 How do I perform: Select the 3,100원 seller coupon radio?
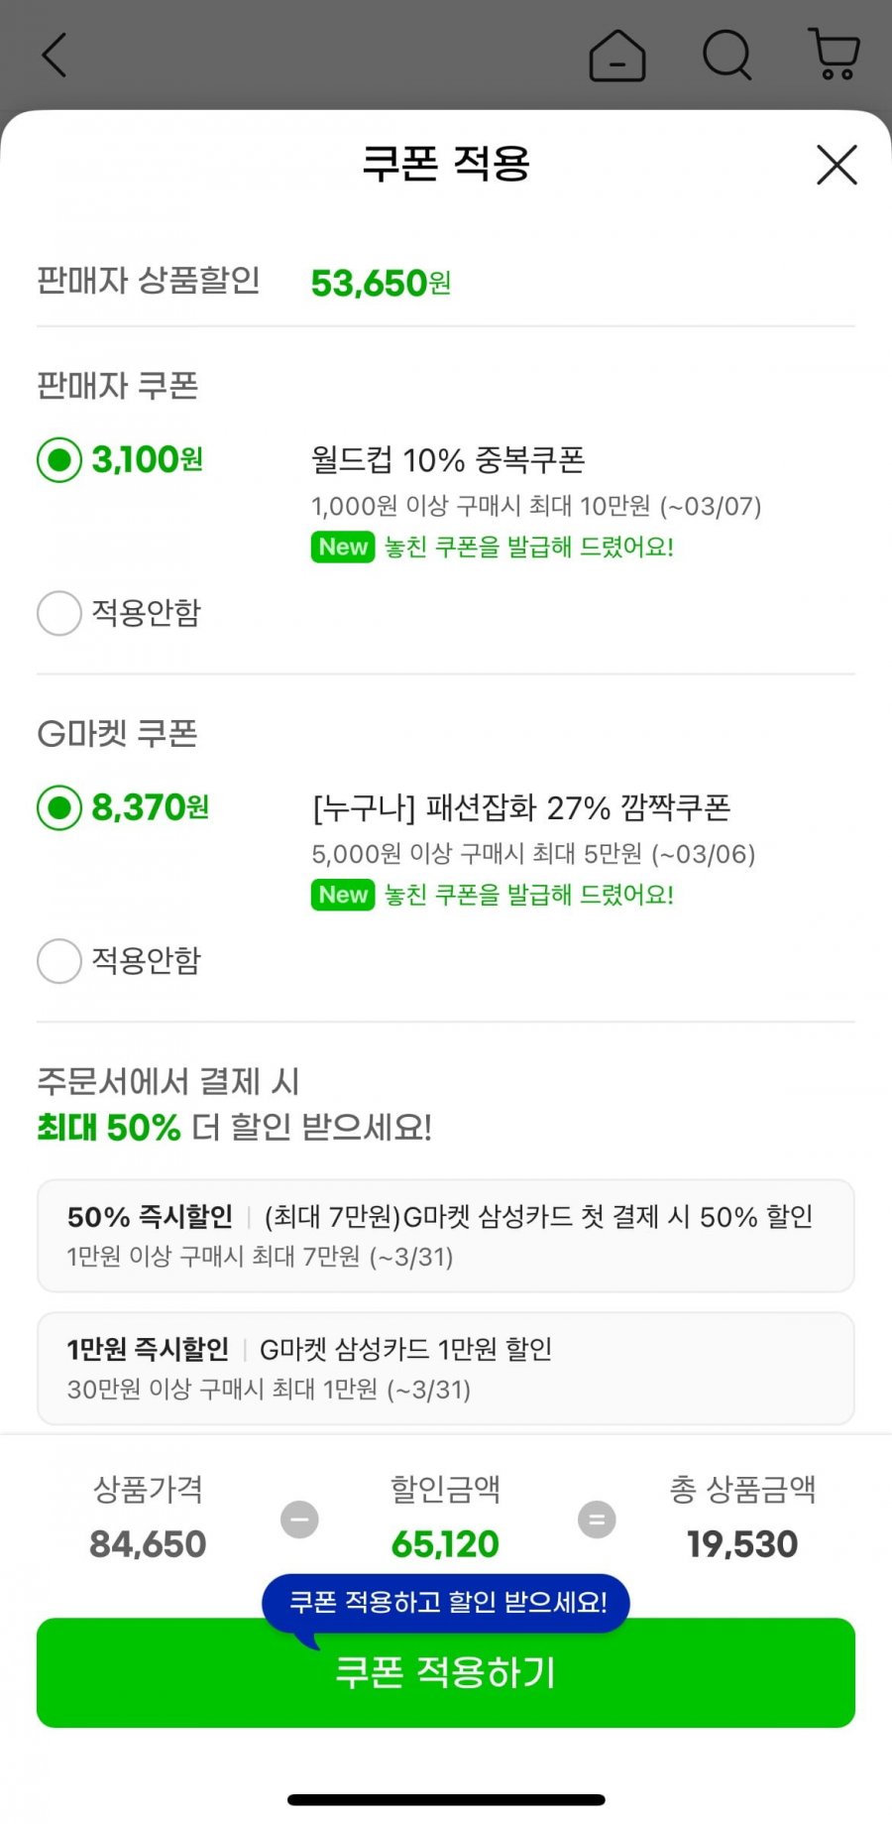[x=59, y=460]
